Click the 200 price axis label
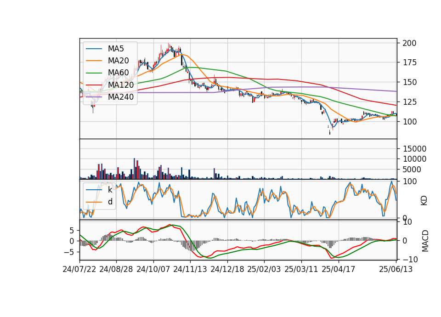This screenshot has width=441, height=317. [x=409, y=43]
